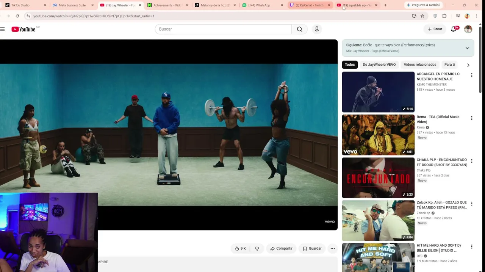Show more filter chips with right arrow

[x=468, y=65]
